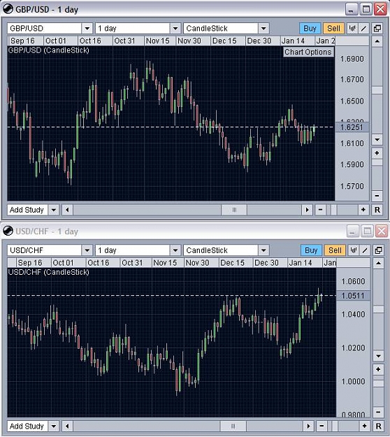
Task: Click Buy in the GBP/USD chart
Action: [x=310, y=29]
